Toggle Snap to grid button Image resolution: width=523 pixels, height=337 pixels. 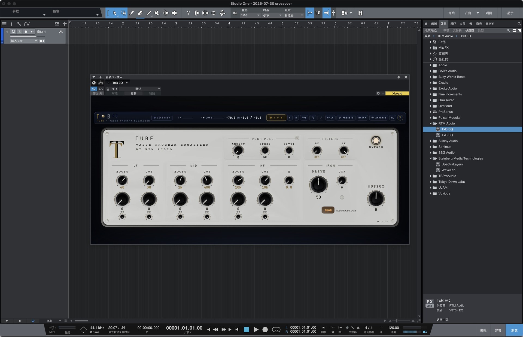tap(310, 13)
